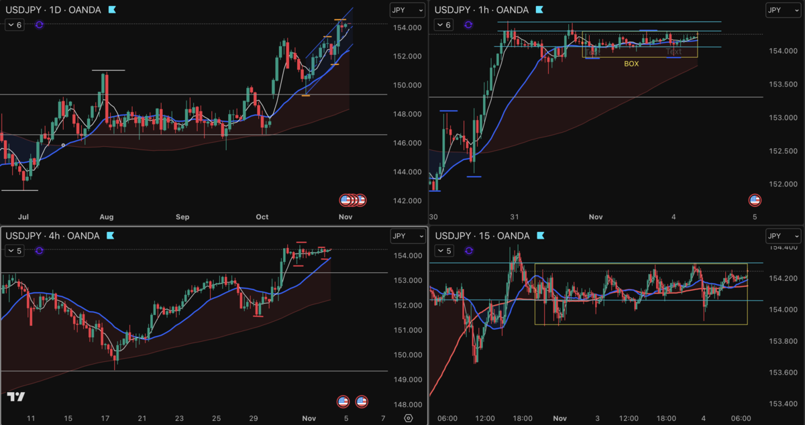Open JPY currency dropdown on 1h chart

click(x=784, y=10)
